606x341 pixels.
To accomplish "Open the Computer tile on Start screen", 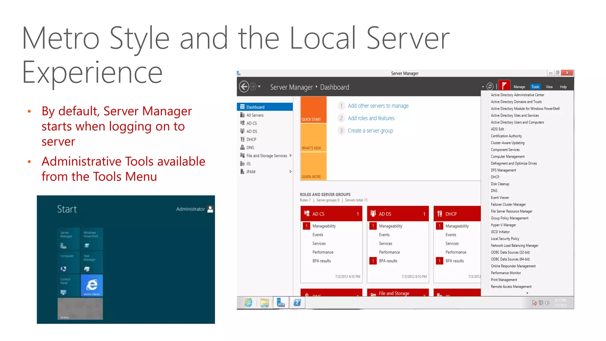I will tap(69, 262).
